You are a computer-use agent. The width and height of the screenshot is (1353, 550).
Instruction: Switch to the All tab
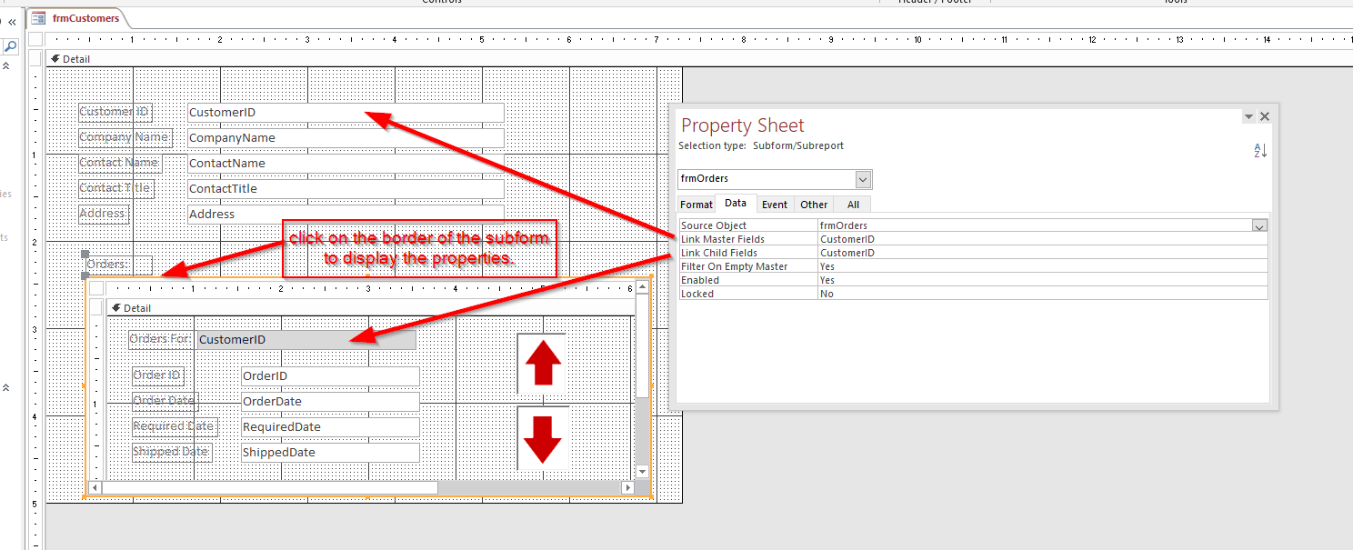coord(852,205)
